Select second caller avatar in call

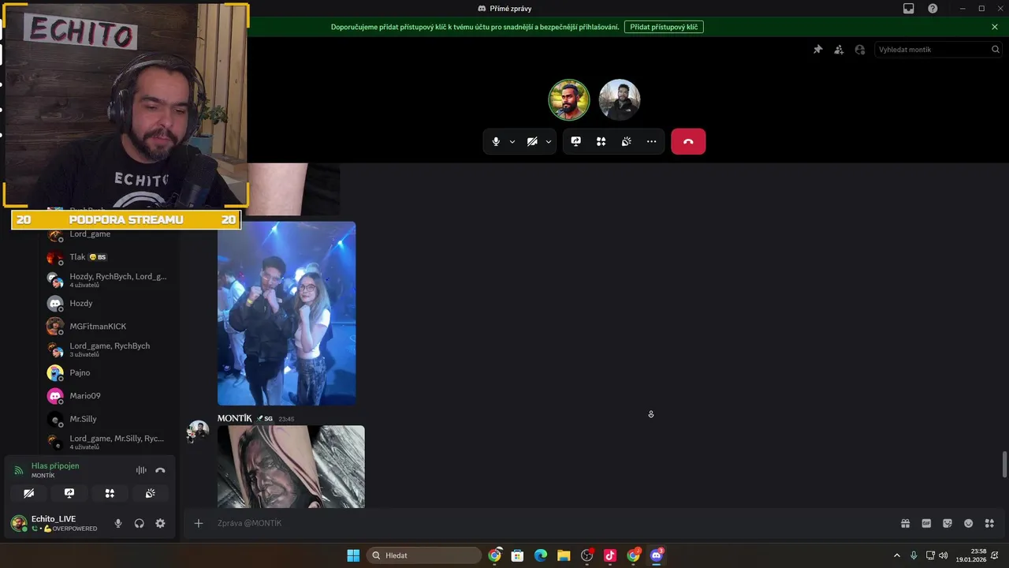tap(620, 100)
